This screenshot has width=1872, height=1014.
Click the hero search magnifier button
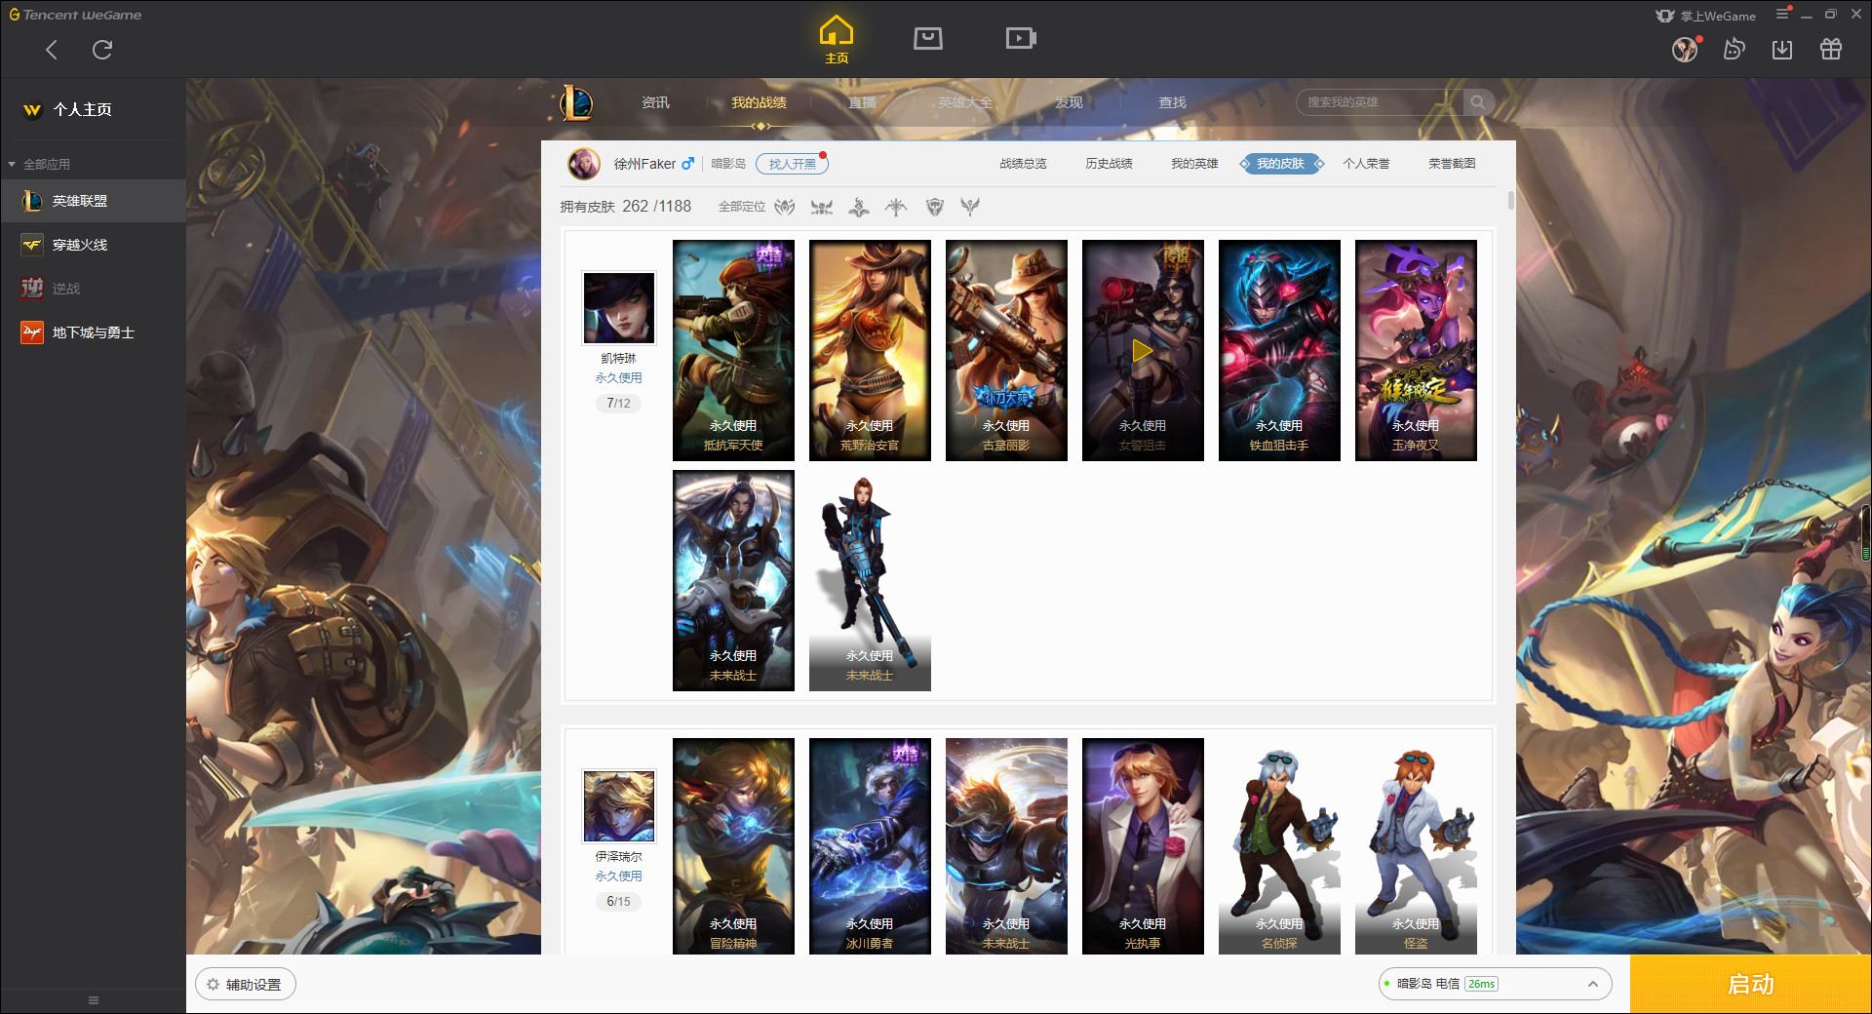(x=1478, y=102)
